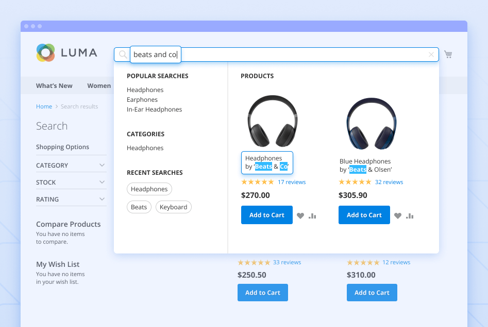The width and height of the screenshot is (488, 327).
Task: Open the What's New menu
Action: [54, 86]
